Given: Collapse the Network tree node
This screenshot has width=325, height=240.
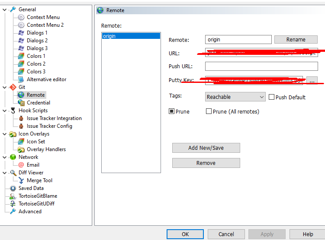Looking at the screenshot, I should pyautogui.click(x=4, y=157).
